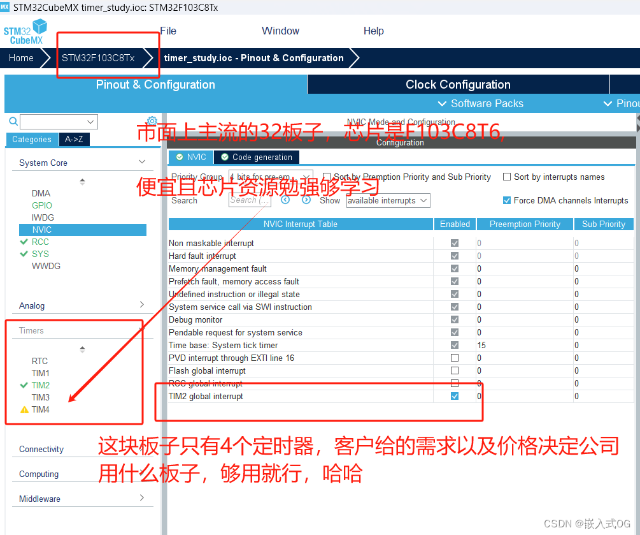Screen dimensions: 640x535
Task: Click timer_study.ioc breadcrumb
Action: (x=254, y=58)
